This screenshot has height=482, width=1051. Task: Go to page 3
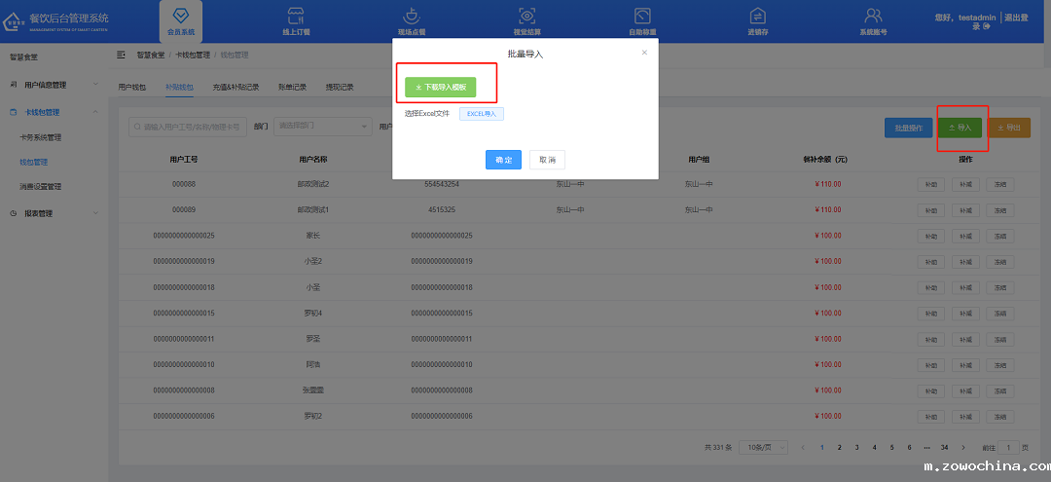pyautogui.click(x=856, y=447)
